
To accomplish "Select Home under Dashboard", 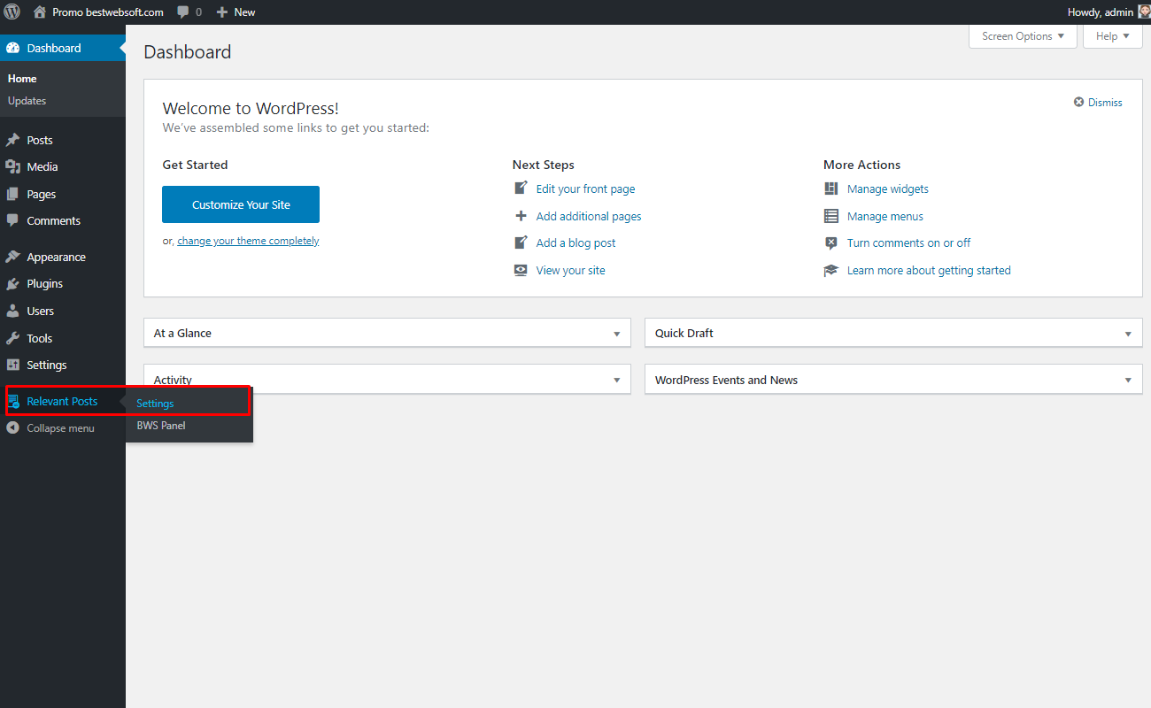I will 22,79.
